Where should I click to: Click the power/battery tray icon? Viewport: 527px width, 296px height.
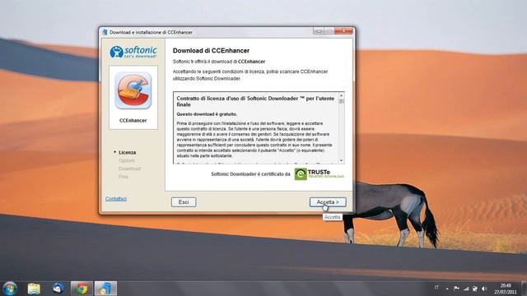click(x=475, y=289)
